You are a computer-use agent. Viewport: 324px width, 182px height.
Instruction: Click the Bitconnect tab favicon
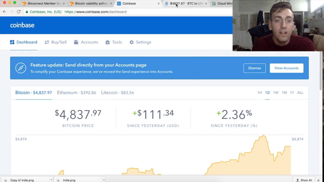24,4
